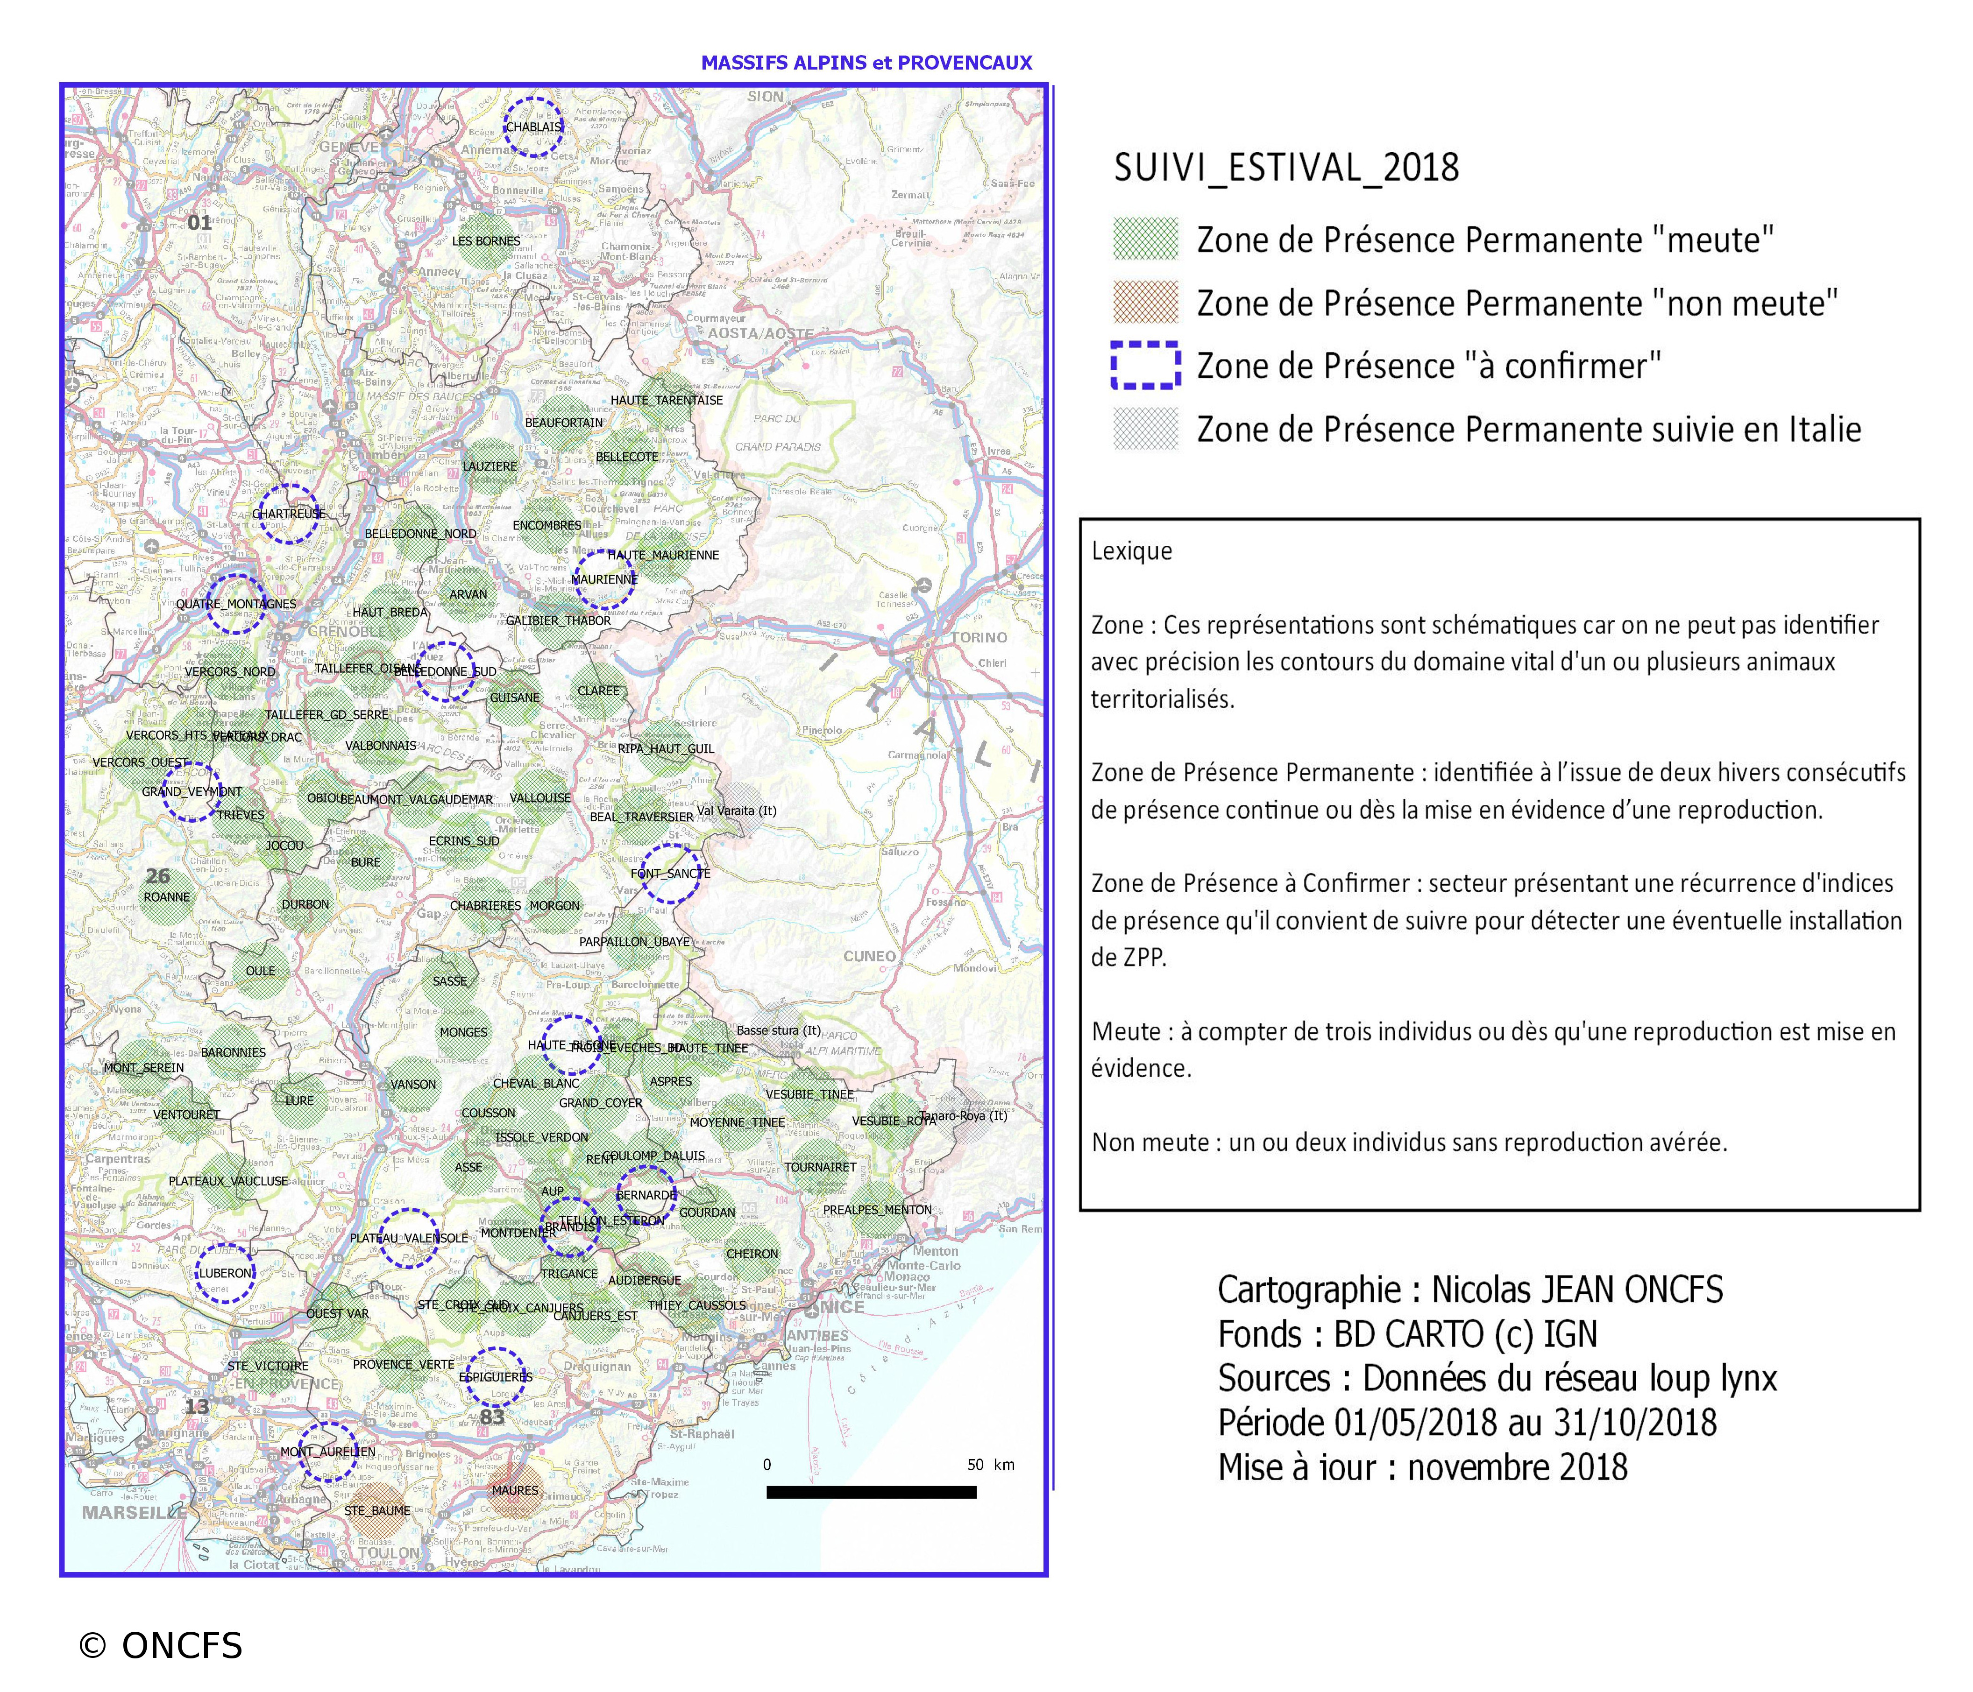The width and height of the screenshot is (1973, 1692).
Task: Click the black 50 km scale bar
Action: pos(871,1492)
